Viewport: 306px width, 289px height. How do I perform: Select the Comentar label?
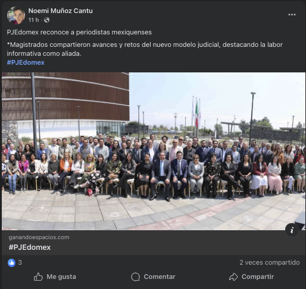pyautogui.click(x=160, y=277)
